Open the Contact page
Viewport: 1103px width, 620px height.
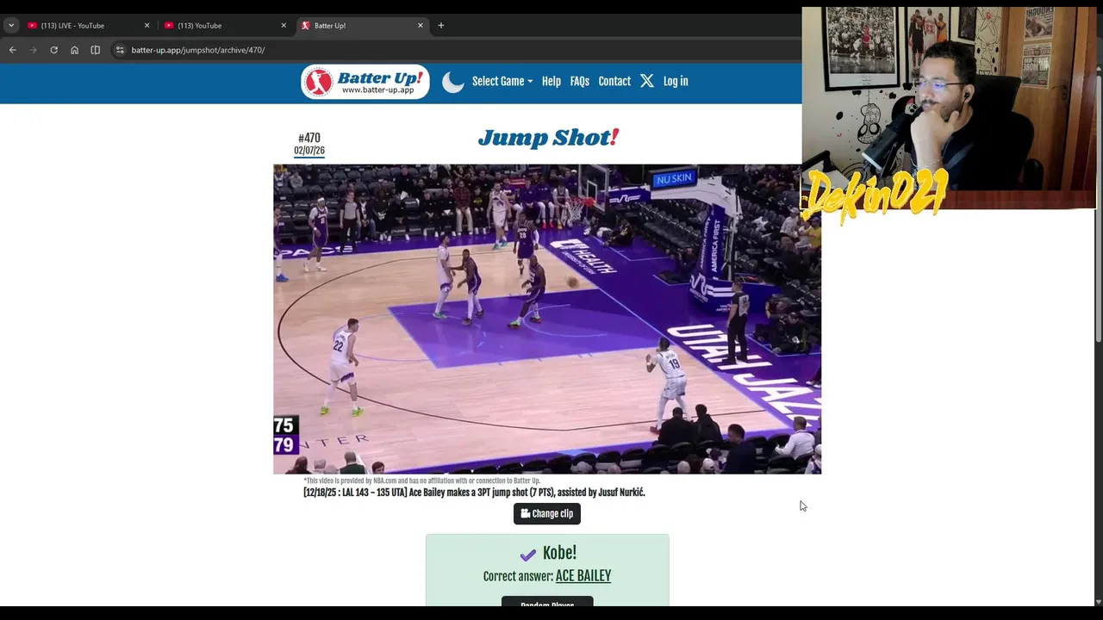point(614,81)
